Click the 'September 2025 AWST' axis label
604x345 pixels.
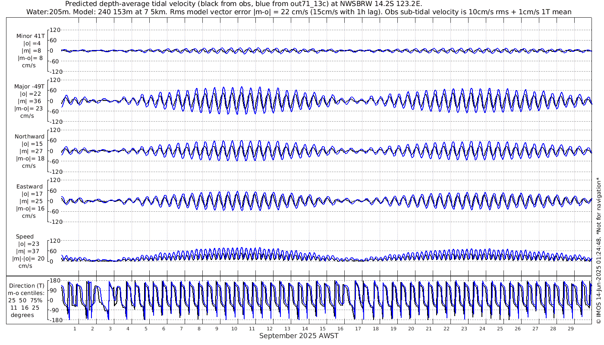pyautogui.click(x=299, y=336)
